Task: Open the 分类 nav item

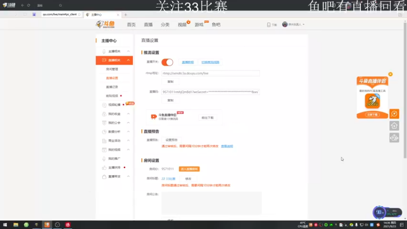Action: pyautogui.click(x=165, y=24)
